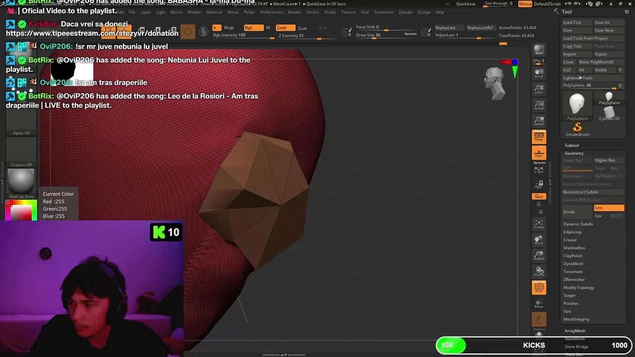This screenshot has width=635, height=357.
Task: Click the head-shaped camera view gizmo
Action: pyautogui.click(x=495, y=83)
